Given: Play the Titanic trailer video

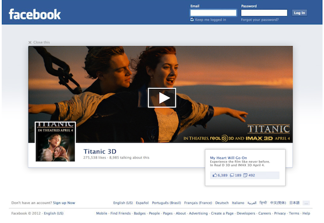Looking at the screenshot, I should tap(162, 97).
